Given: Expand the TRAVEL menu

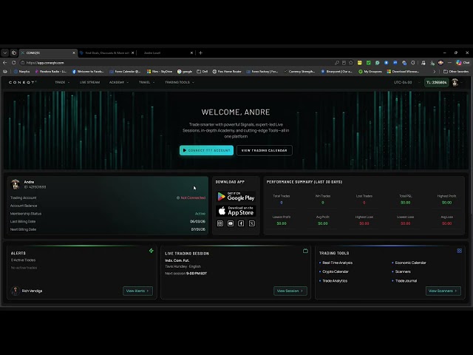Looking at the screenshot, I should [x=146, y=82].
